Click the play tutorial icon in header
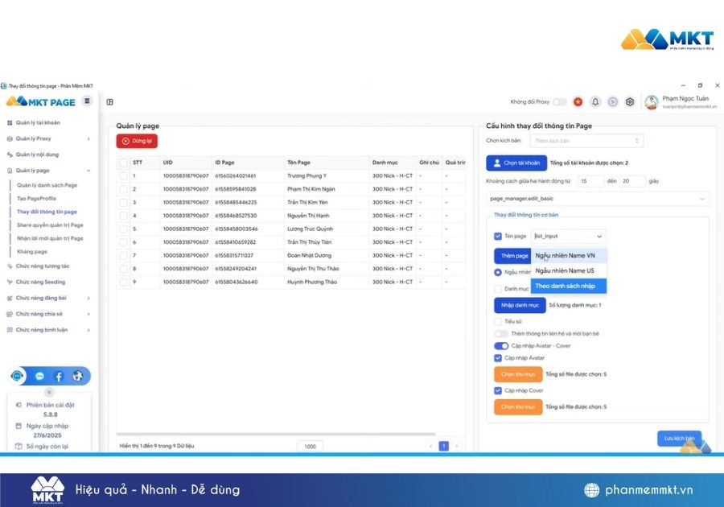 tap(612, 102)
